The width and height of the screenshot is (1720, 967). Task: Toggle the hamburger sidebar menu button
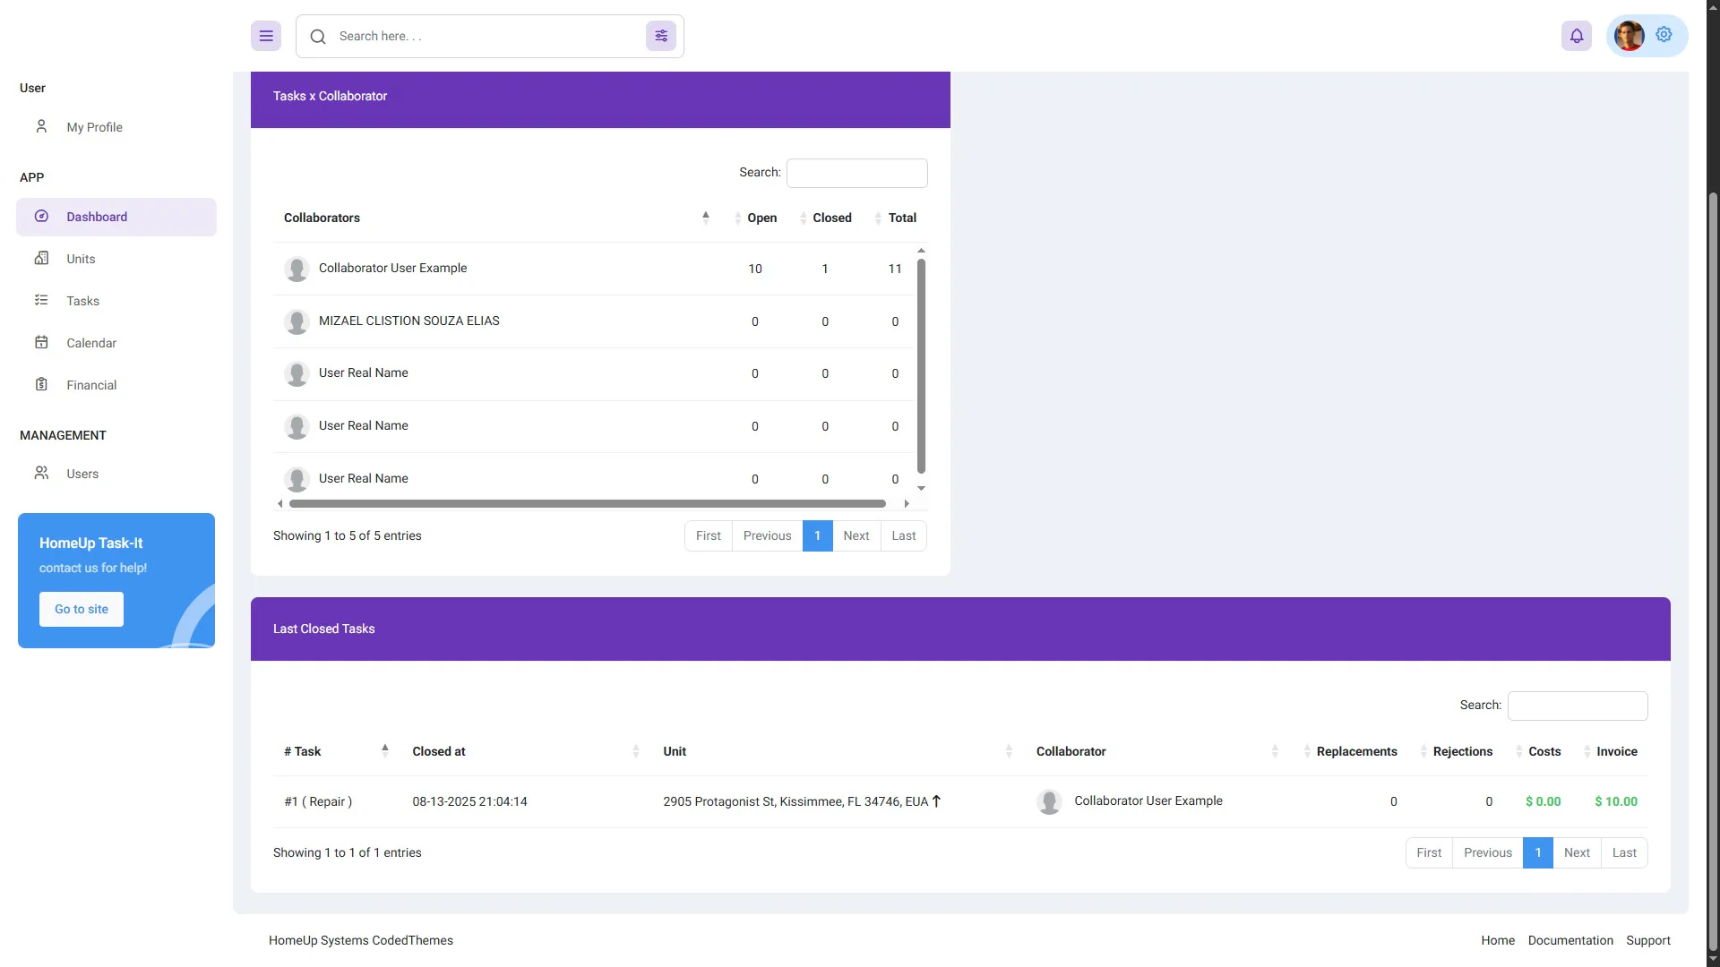coord(266,36)
